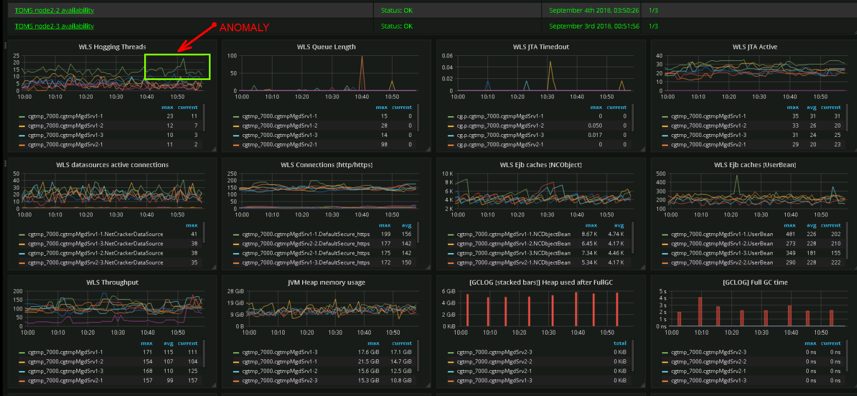Open Heap used after FullGC panel title menu
The width and height of the screenshot is (857, 396).
tap(541, 282)
